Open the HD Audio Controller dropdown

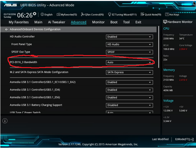[x=130, y=37]
